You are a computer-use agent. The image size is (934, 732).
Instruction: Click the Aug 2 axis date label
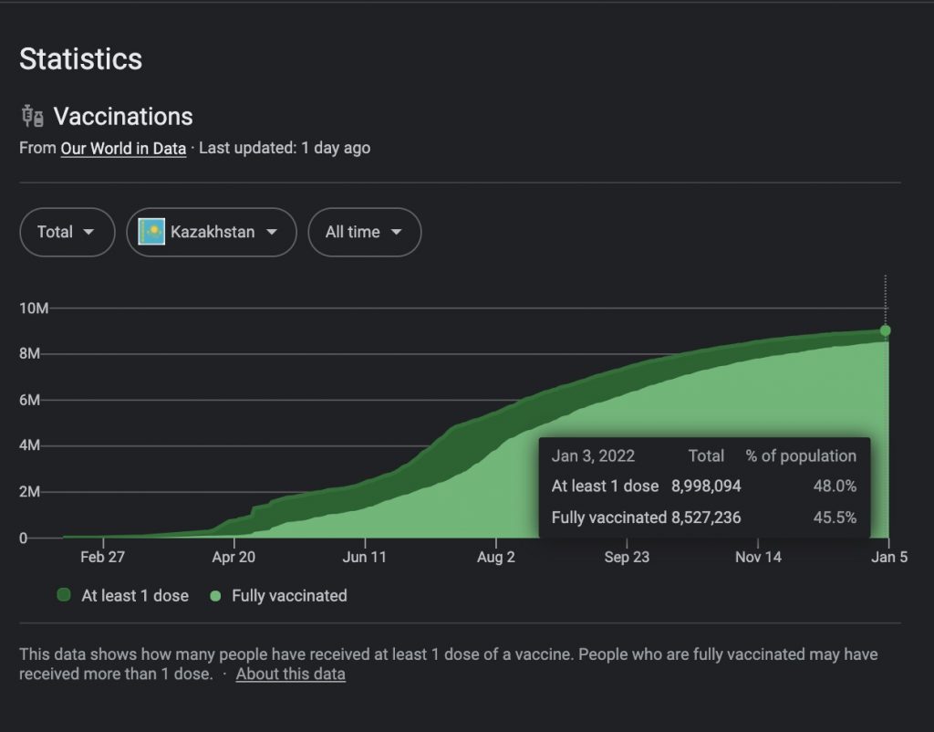(496, 558)
